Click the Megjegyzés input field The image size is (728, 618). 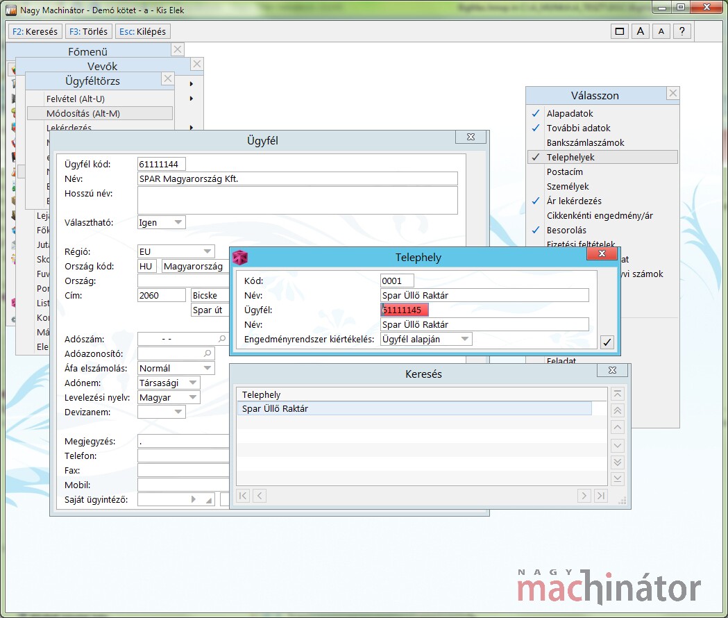183,441
